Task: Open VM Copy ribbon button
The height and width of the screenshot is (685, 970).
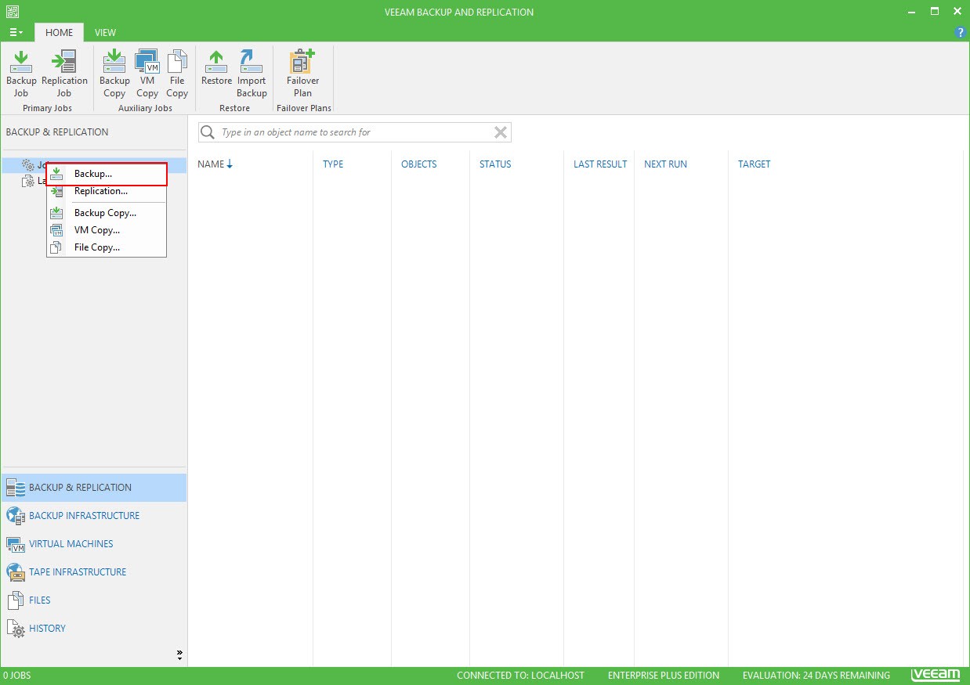Action: pos(147,74)
